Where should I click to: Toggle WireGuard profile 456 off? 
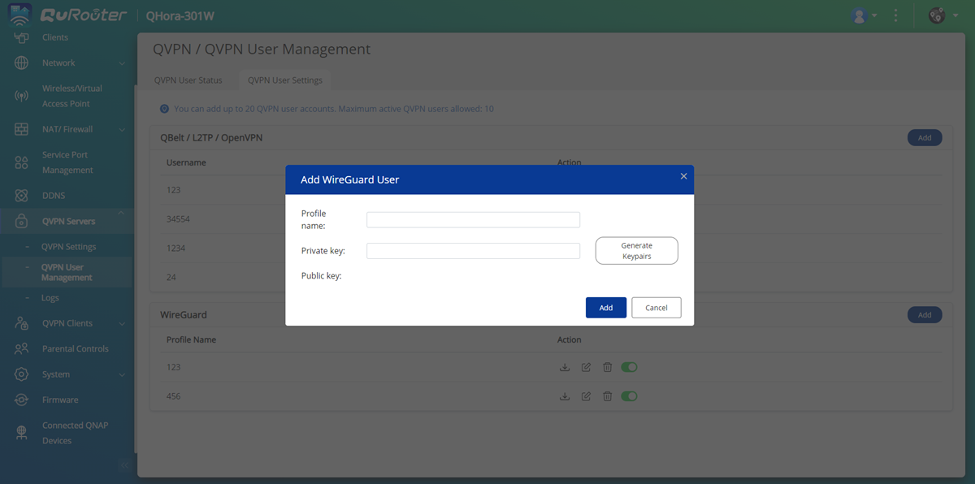pyautogui.click(x=629, y=397)
